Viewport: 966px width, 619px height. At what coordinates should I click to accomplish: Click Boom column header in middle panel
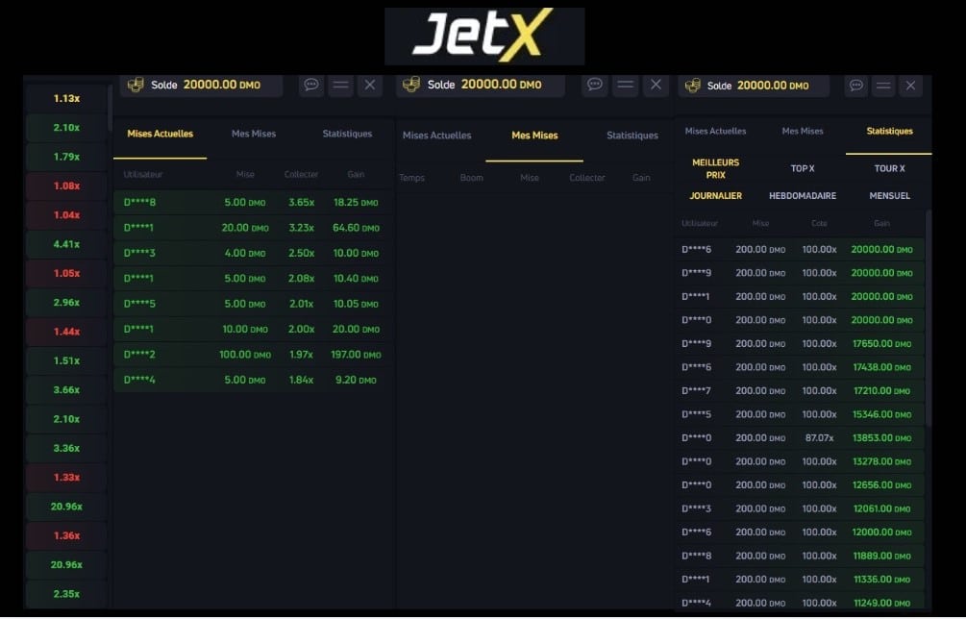pos(471,178)
